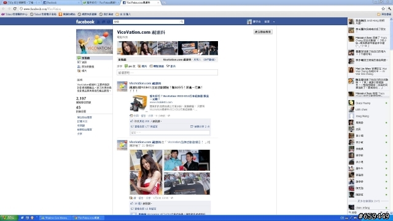The height and width of the screenshot is (221, 393).
Task: Open the page avatar on the album post
Action: pos(122,145)
